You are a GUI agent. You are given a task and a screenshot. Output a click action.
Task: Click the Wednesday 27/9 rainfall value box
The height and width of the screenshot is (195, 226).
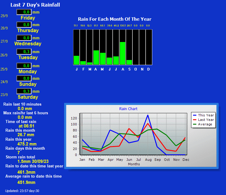(24, 38)
